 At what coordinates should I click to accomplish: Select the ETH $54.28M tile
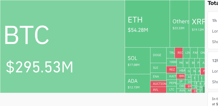pos(147,24)
